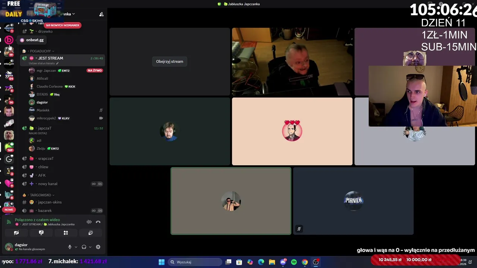Deafen with the headphones icon

click(x=84, y=247)
